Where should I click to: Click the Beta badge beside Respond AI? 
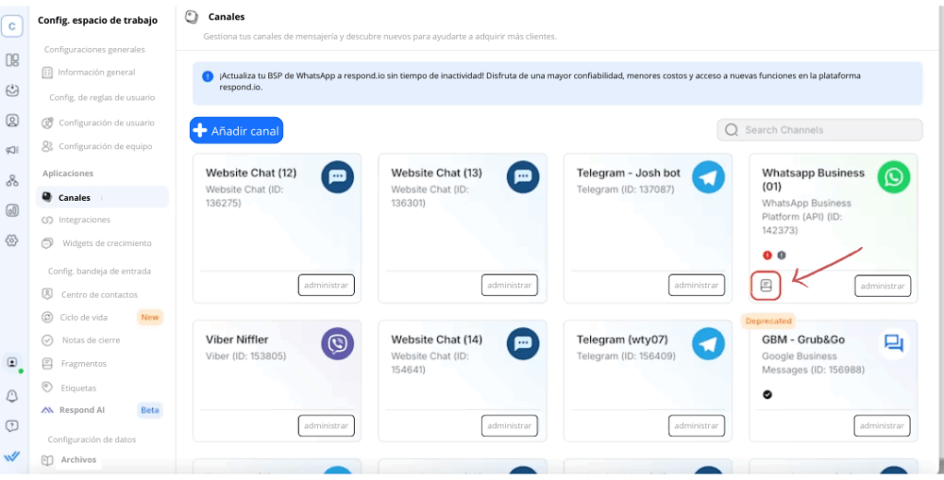pos(150,410)
